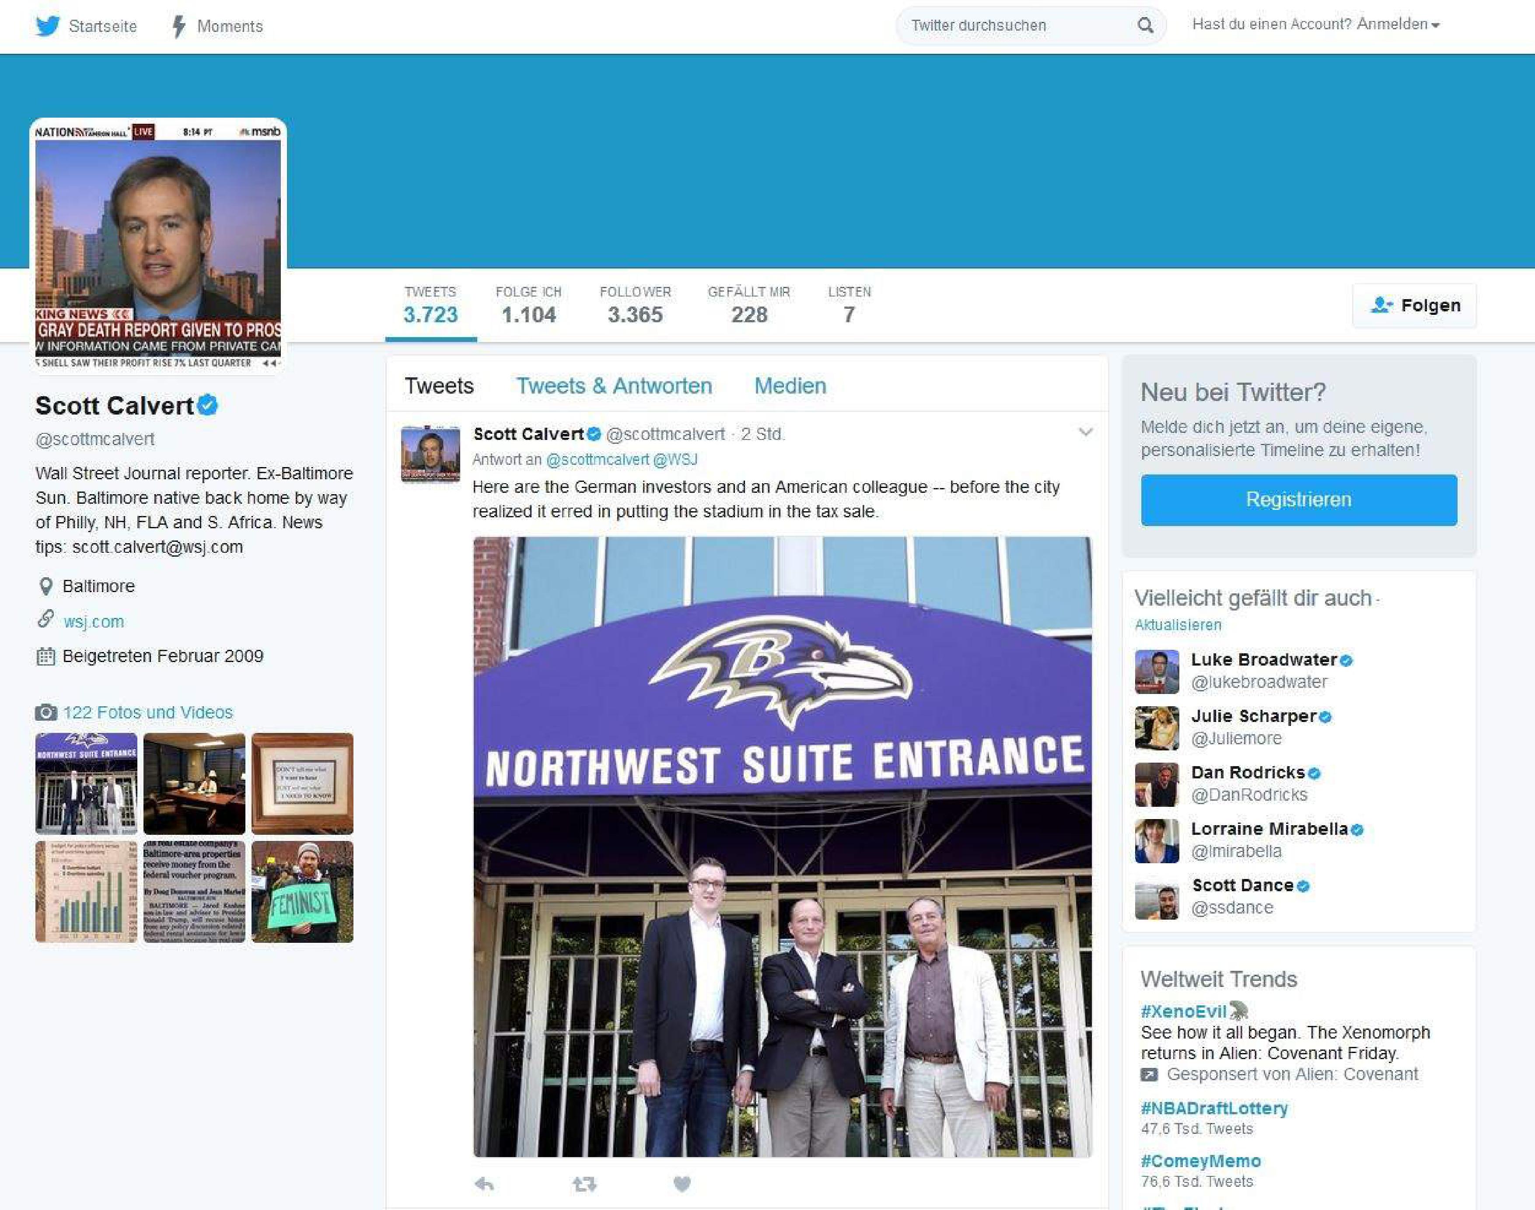This screenshot has width=1535, height=1210.
Task: Reply to the Scott Calvert tweet
Action: click(x=485, y=1184)
